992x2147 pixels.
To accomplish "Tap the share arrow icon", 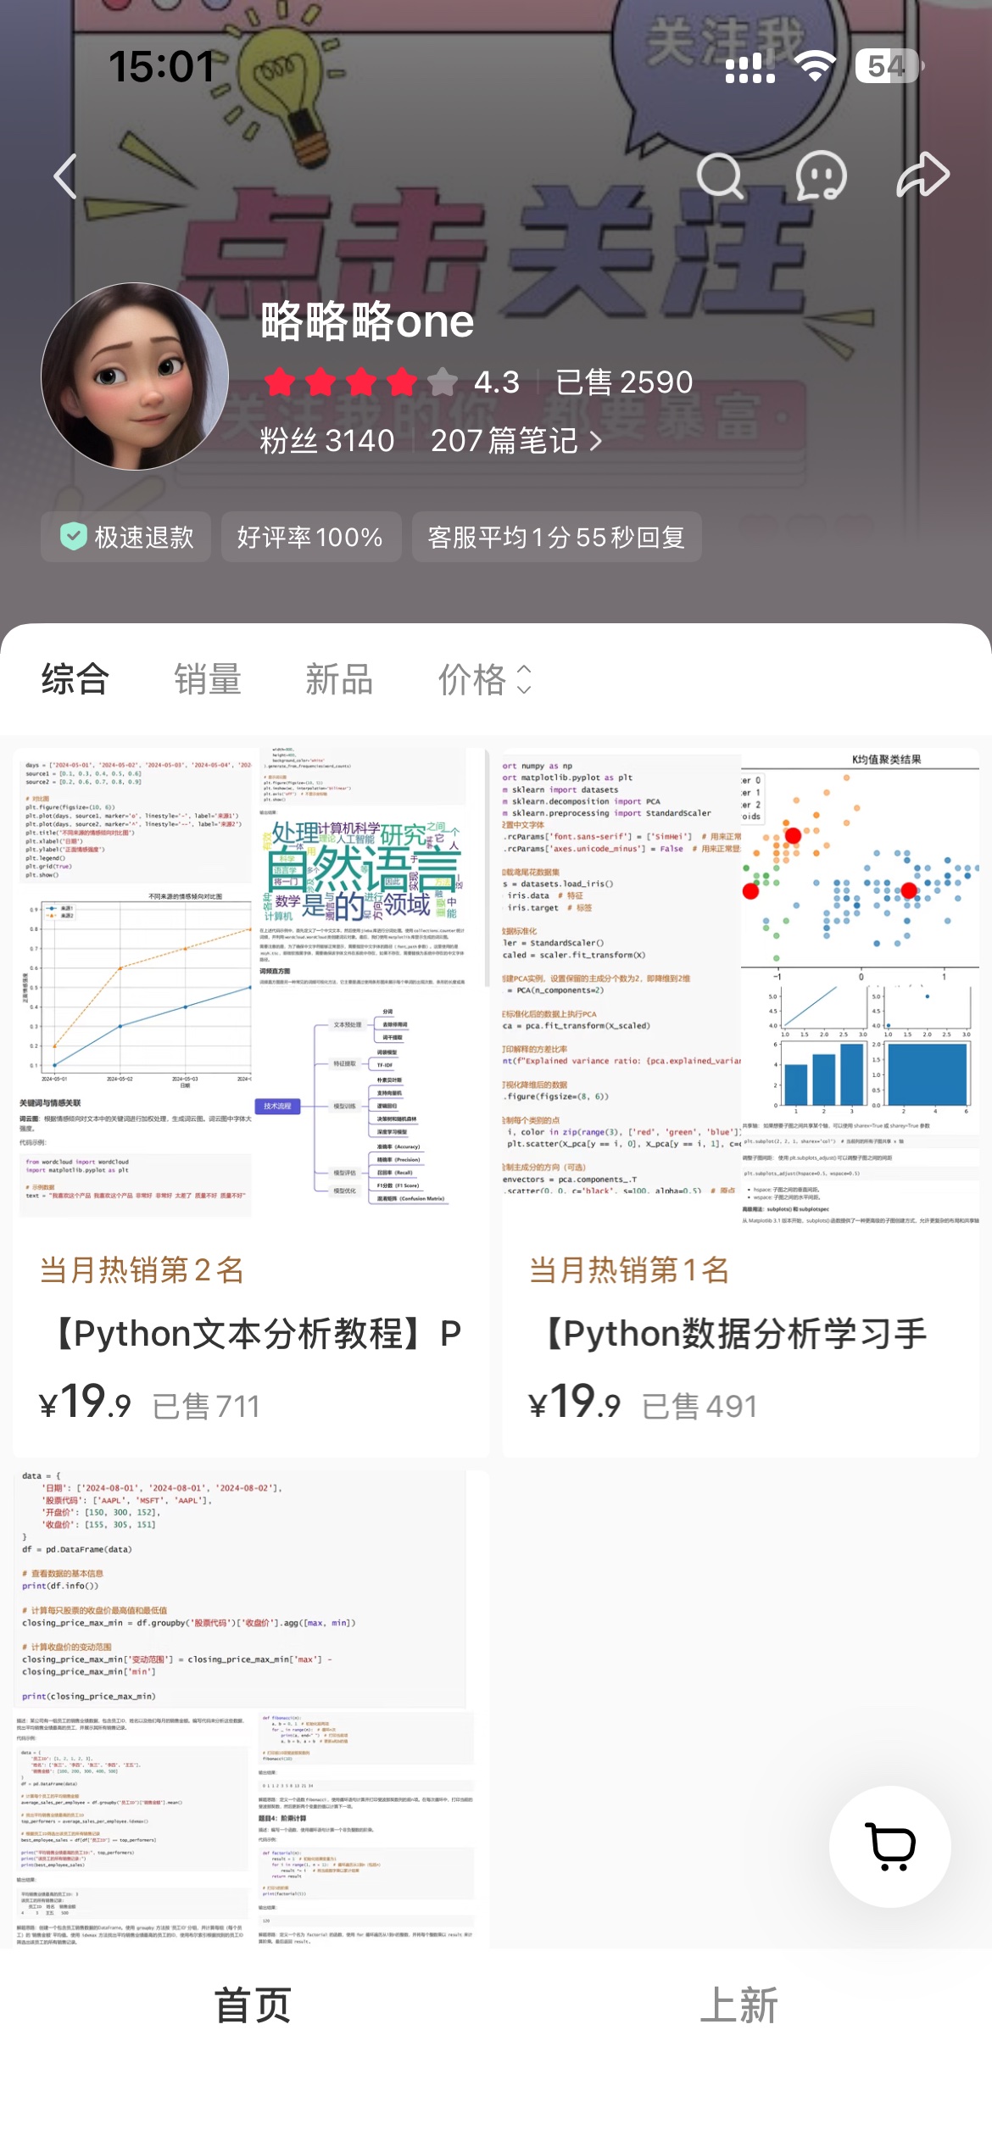I will coord(922,176).
